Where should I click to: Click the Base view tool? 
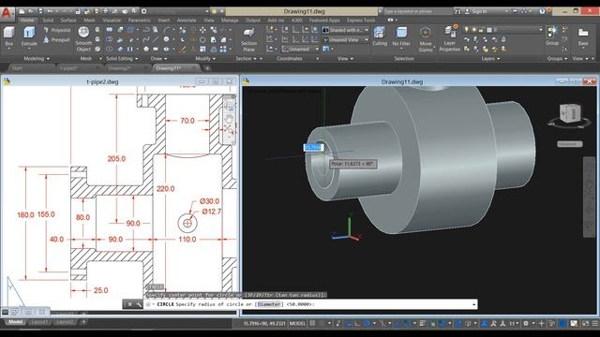(x=583, y=37)
